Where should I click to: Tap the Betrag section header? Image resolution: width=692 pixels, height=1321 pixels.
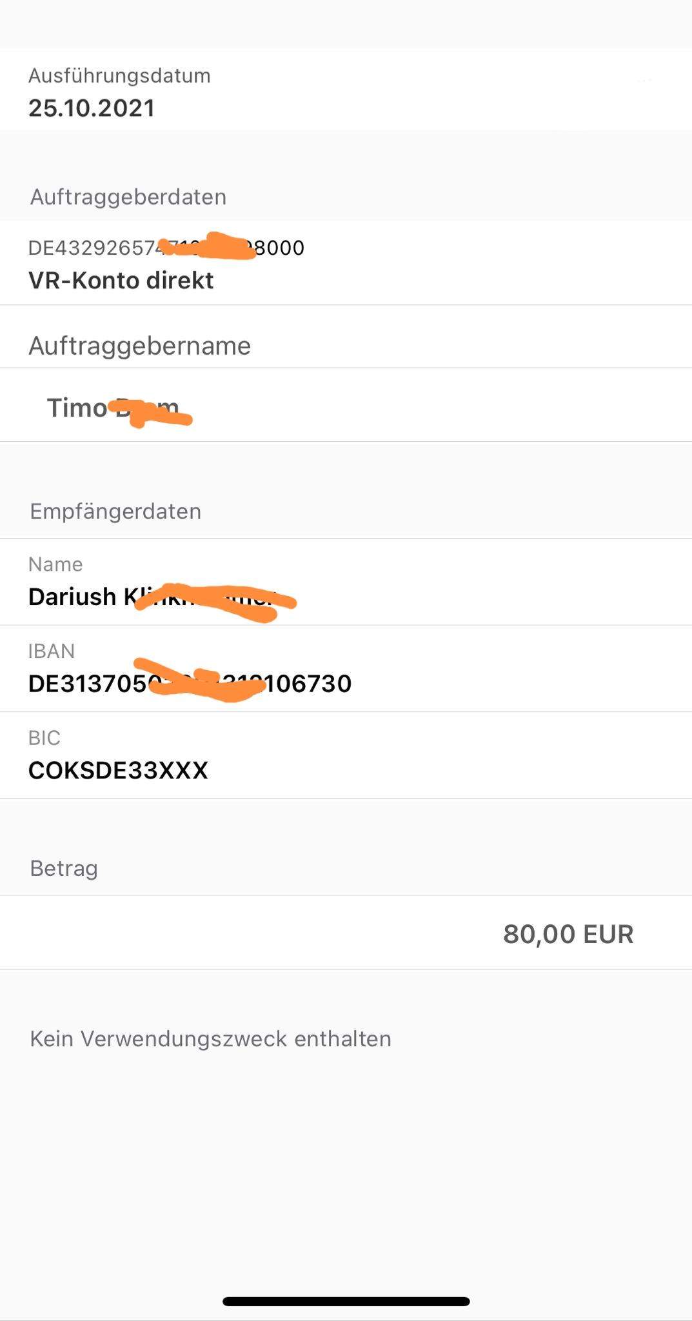tap(64, 868)
